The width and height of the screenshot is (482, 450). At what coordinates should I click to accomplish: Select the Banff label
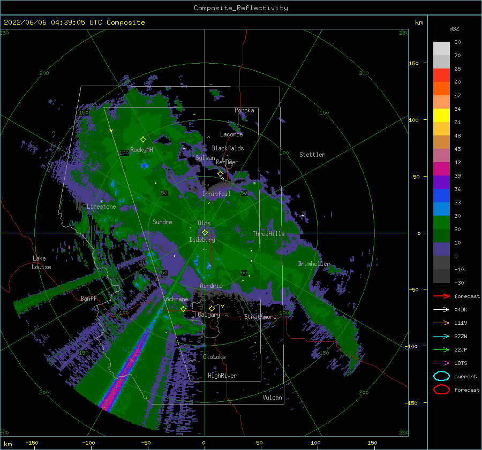click(x=88, y=298)
